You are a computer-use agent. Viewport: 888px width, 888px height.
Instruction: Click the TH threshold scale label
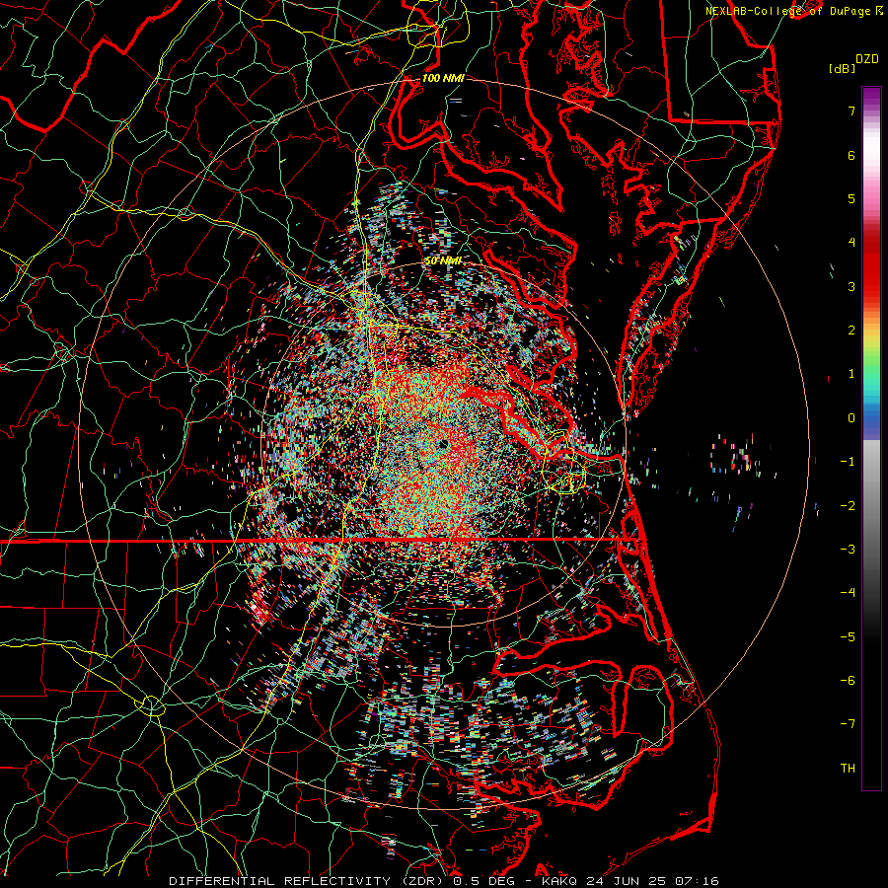pyautogui.click(x=848, y=768)
